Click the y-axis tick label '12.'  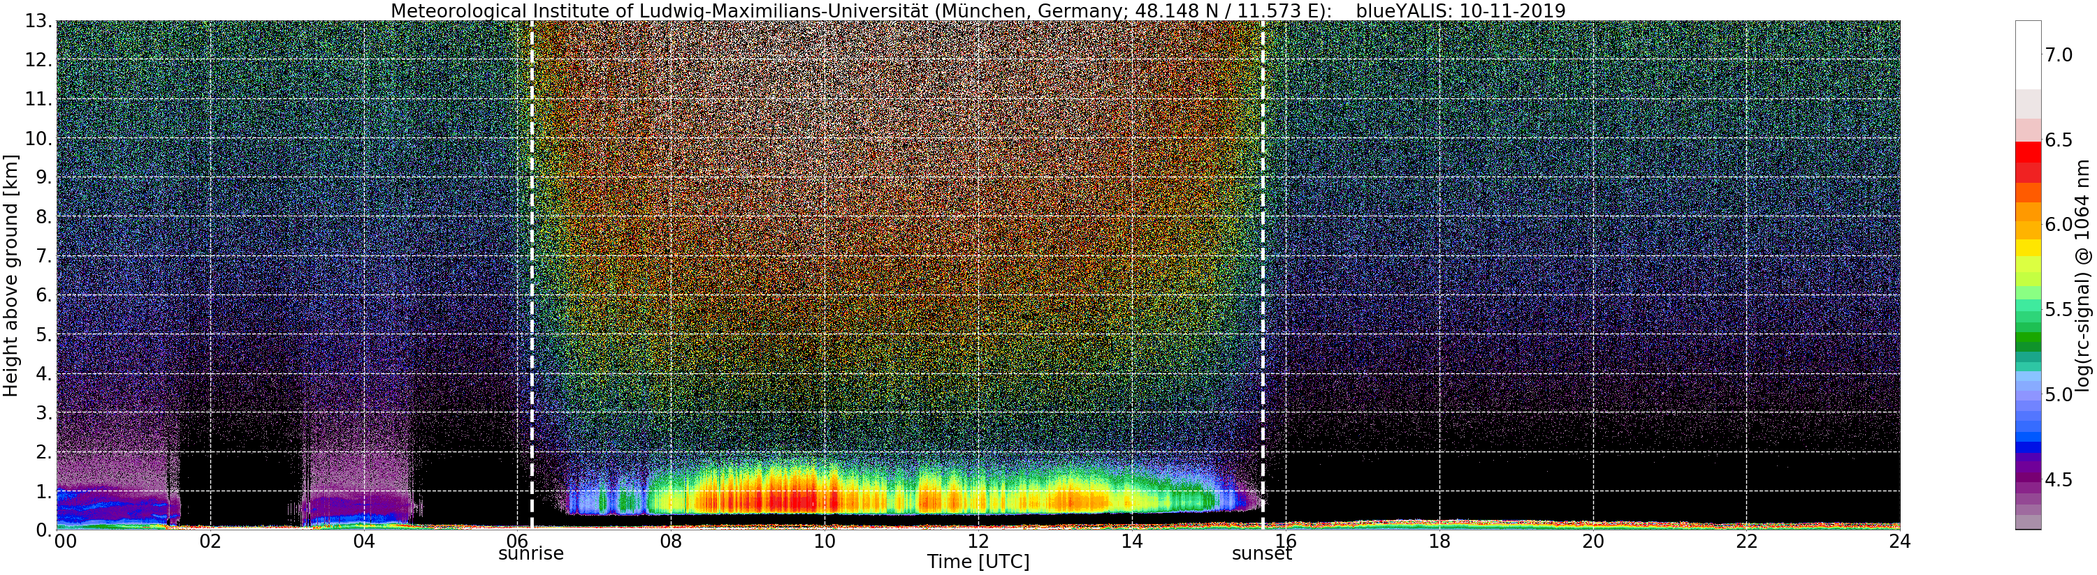click(38, 60)
